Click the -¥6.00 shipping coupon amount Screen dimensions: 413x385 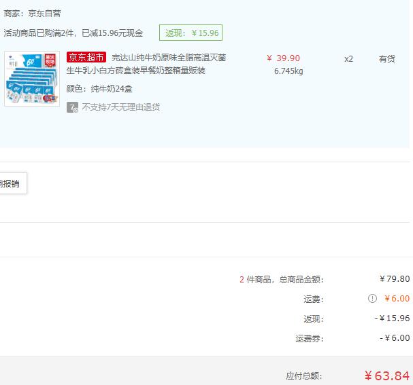[395, 338]
